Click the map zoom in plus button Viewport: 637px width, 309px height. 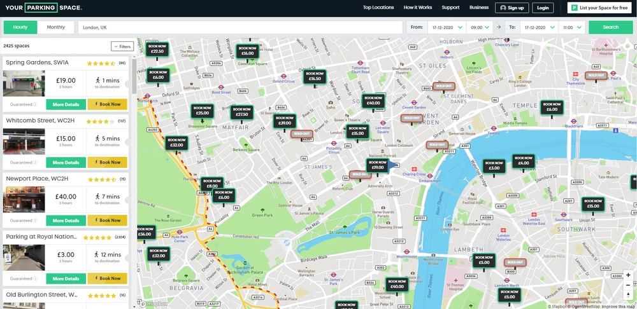click(x=629, y=275)
